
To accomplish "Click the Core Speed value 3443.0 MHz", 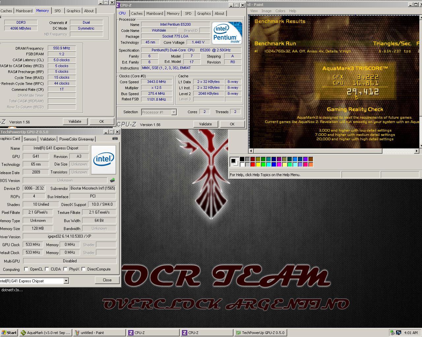I will point(157,82).
